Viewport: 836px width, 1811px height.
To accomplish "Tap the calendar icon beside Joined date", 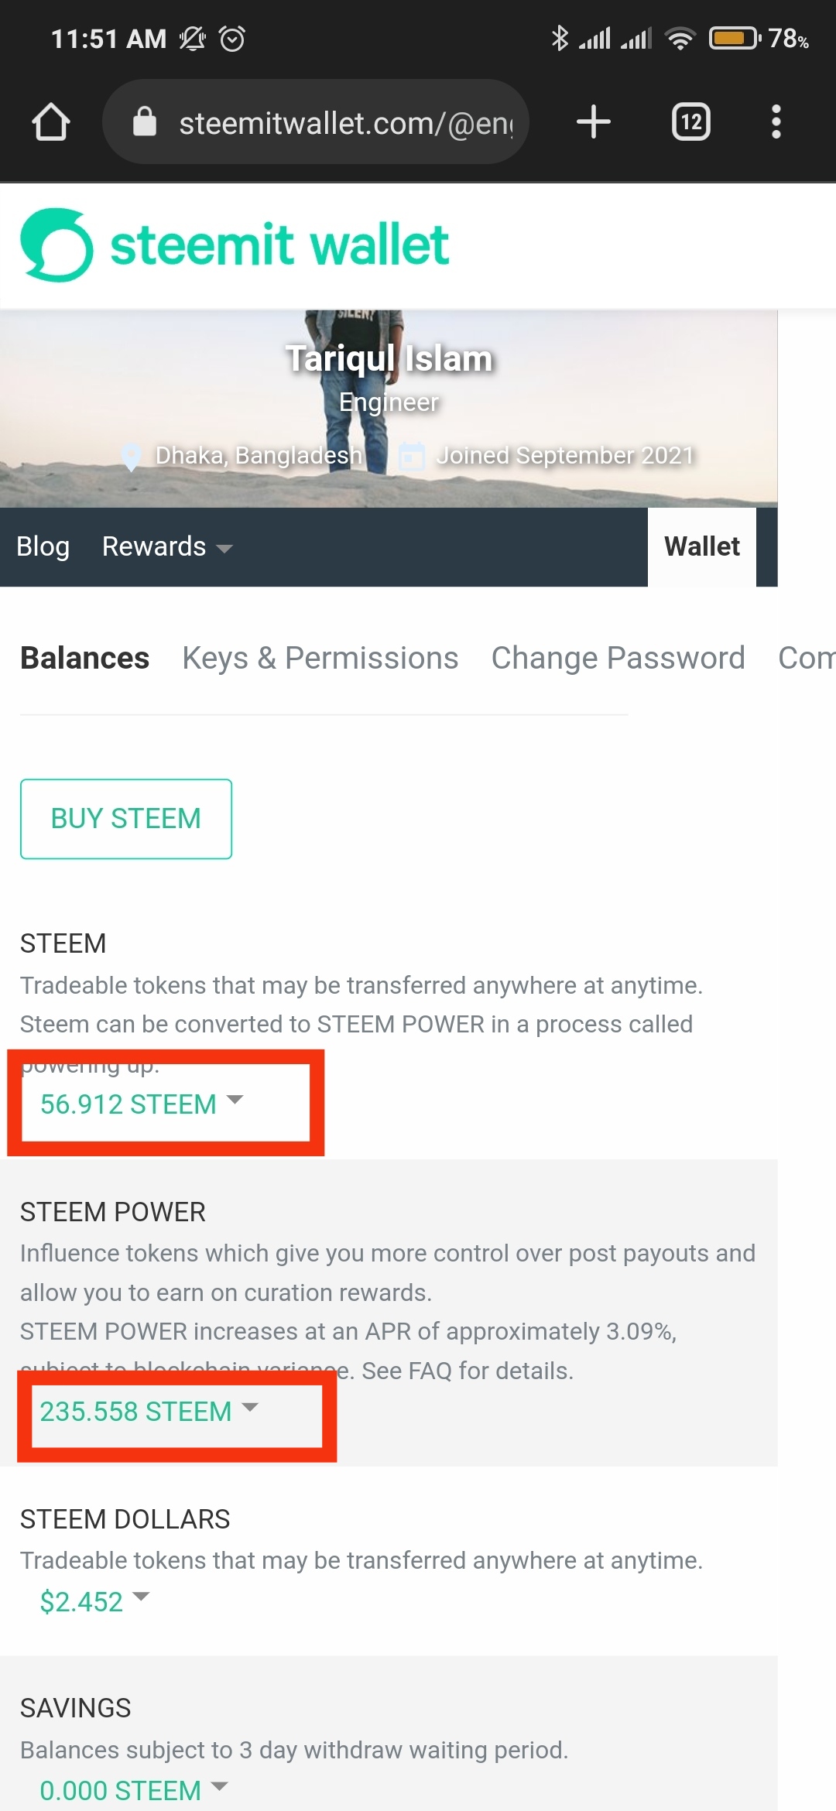I will (411, 457).
